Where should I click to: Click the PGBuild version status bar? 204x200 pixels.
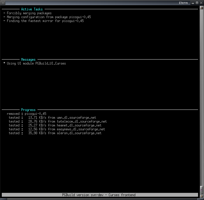coord(100,195)
